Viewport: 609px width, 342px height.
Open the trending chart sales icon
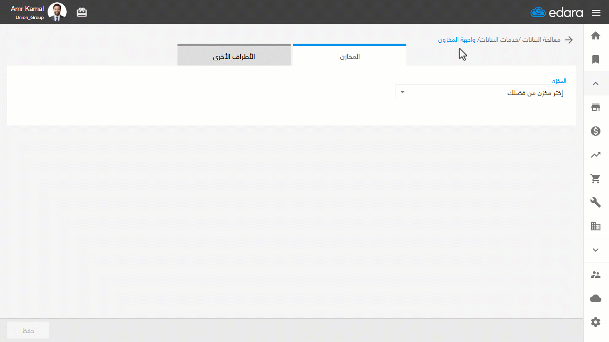click(596, 155)
